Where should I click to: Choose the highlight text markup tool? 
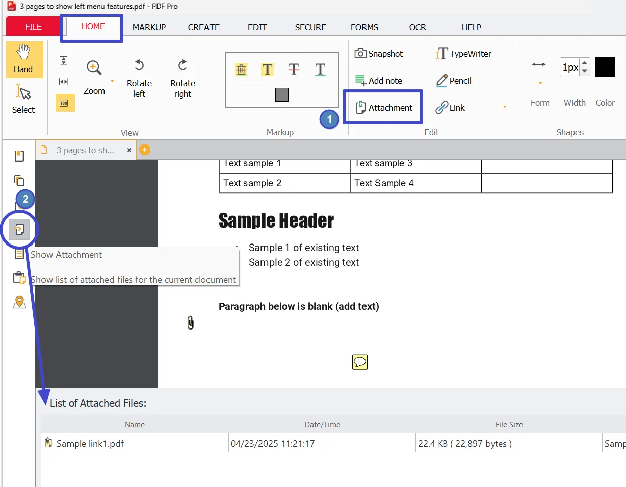tap(241, 69)
